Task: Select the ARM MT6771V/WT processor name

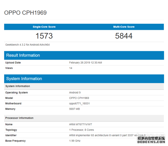Action: pyautogui.click(x=81, y=124)
